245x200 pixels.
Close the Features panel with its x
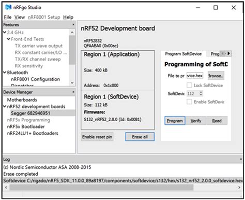click(x=73, y=24)
